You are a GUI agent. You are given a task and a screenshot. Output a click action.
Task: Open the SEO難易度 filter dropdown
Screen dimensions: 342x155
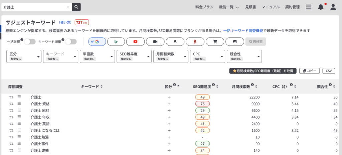click(x=134, y=56)
